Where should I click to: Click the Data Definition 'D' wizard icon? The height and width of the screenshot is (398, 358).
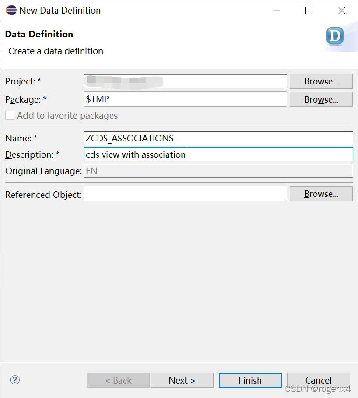coord(335,36)
